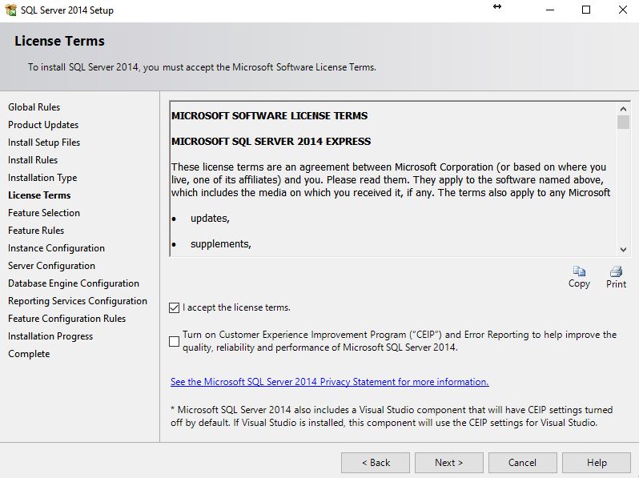Click the license text scroll up arrow
The width and height of the screenshot is (639, 478).
[x=623, y=109]
